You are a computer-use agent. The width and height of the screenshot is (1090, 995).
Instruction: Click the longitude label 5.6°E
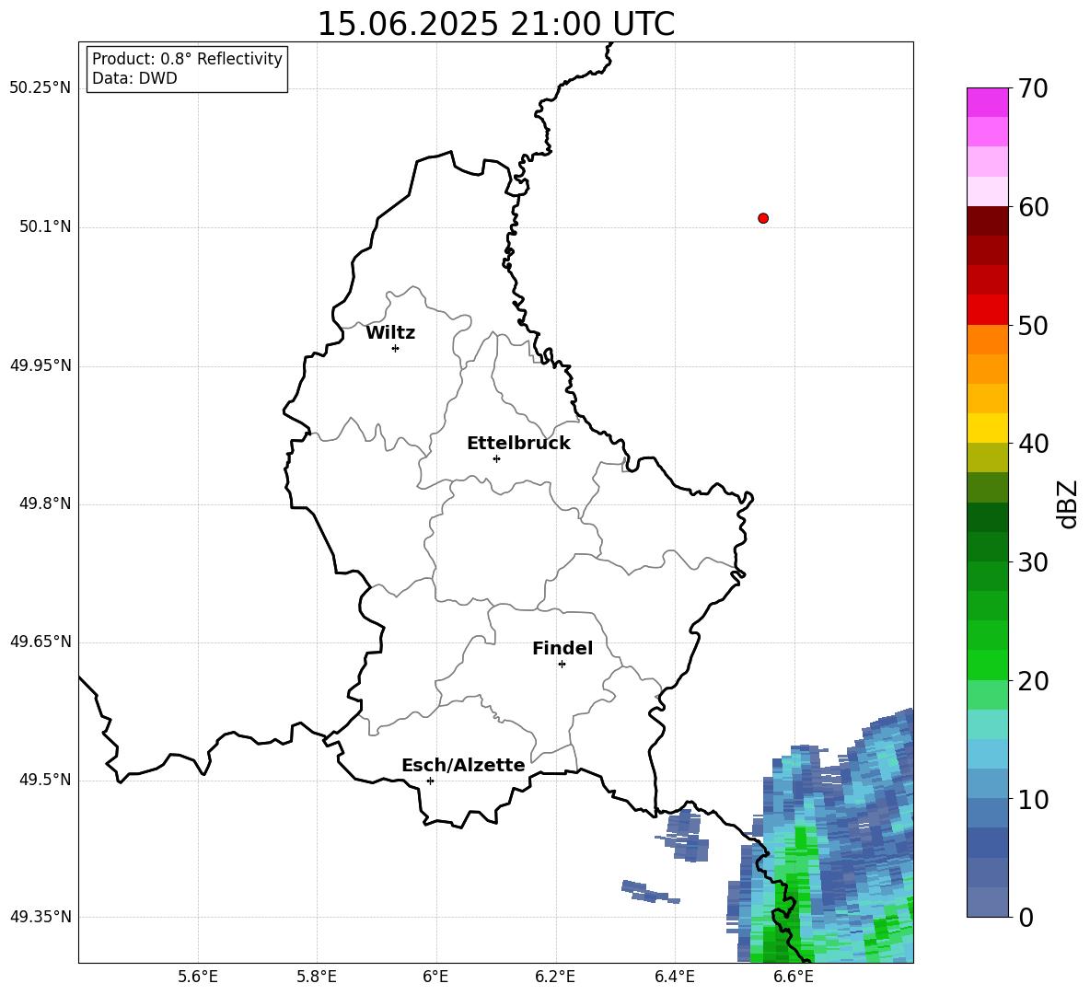pyautogui.click(x=198, y=977)
